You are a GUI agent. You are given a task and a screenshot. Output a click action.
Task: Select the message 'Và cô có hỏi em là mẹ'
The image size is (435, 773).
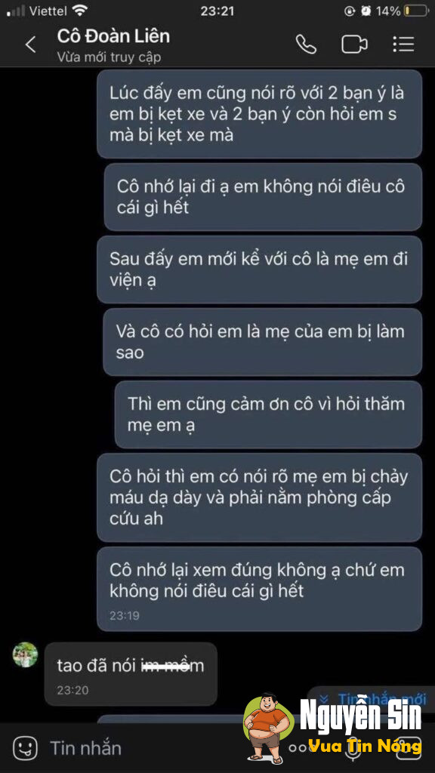tap(263, 342)
